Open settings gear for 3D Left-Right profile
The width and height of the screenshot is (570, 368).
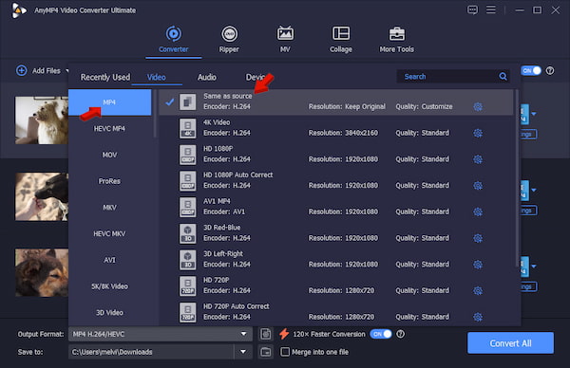coord(478,265)
